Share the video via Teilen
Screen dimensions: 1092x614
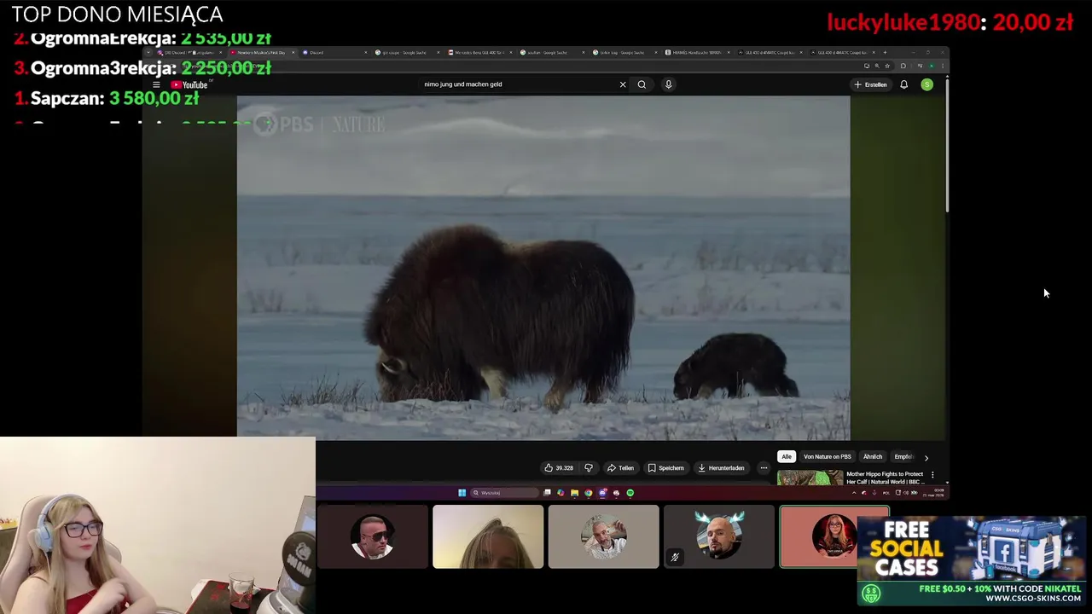[620, 467]
